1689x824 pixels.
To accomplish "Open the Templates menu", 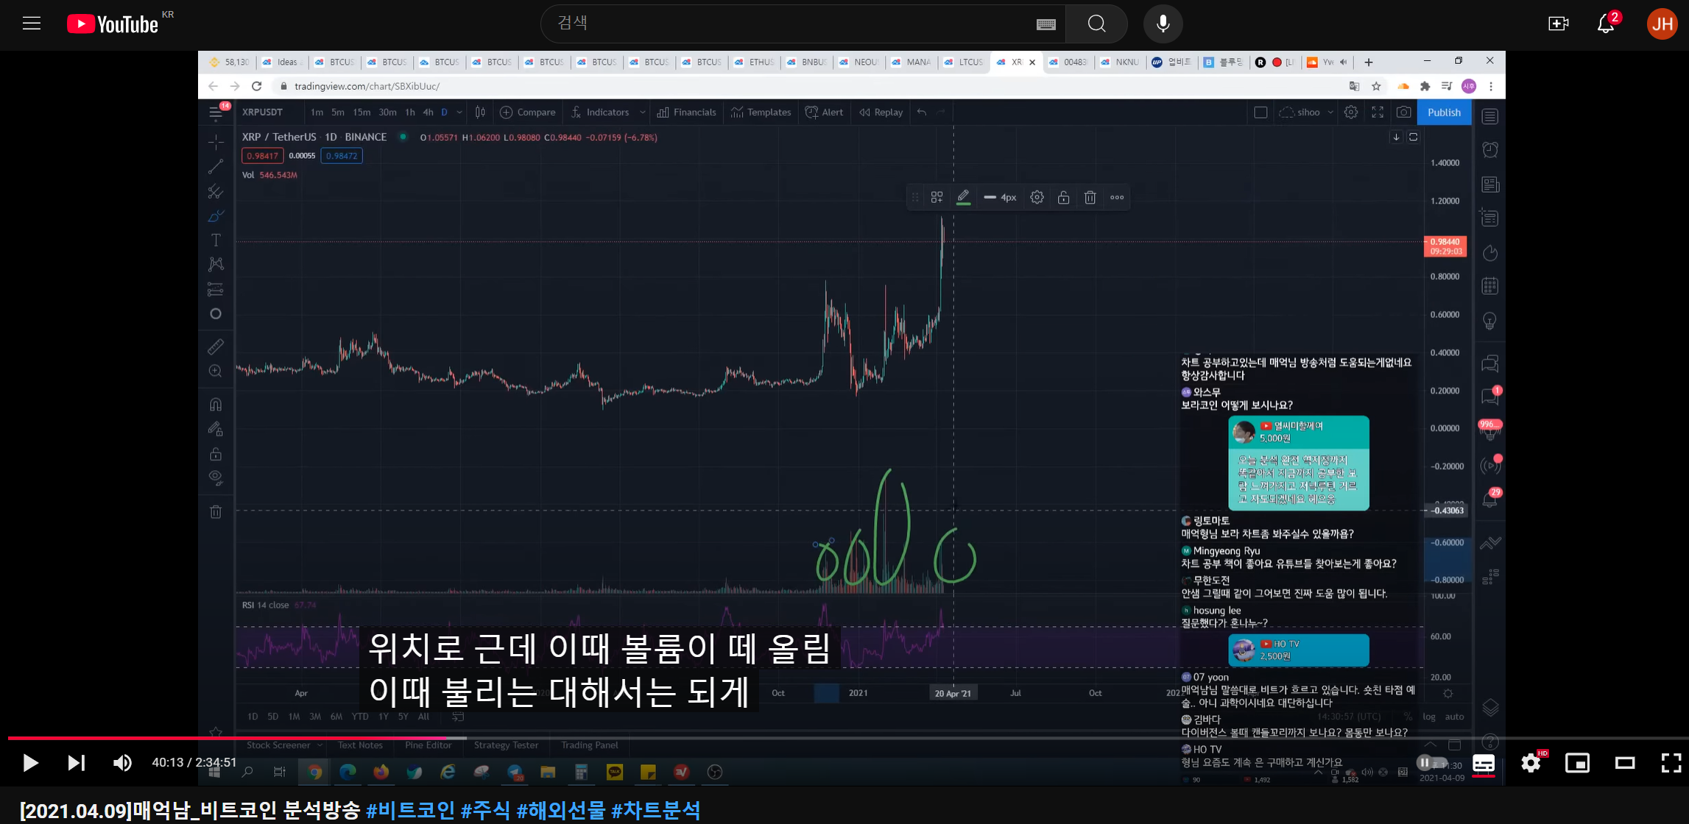I will pyautogui.click(x=761, y=112).
